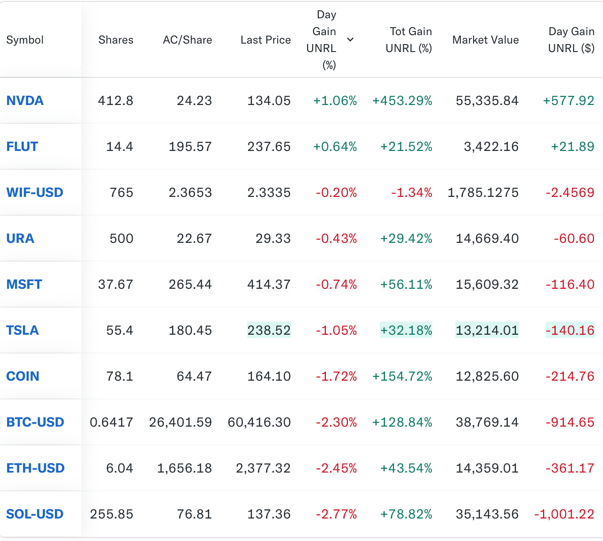This screenshot has width=603, height=541.
Task: Select MSFT market value 15,609.32
Action: click(x=487, y=285)
